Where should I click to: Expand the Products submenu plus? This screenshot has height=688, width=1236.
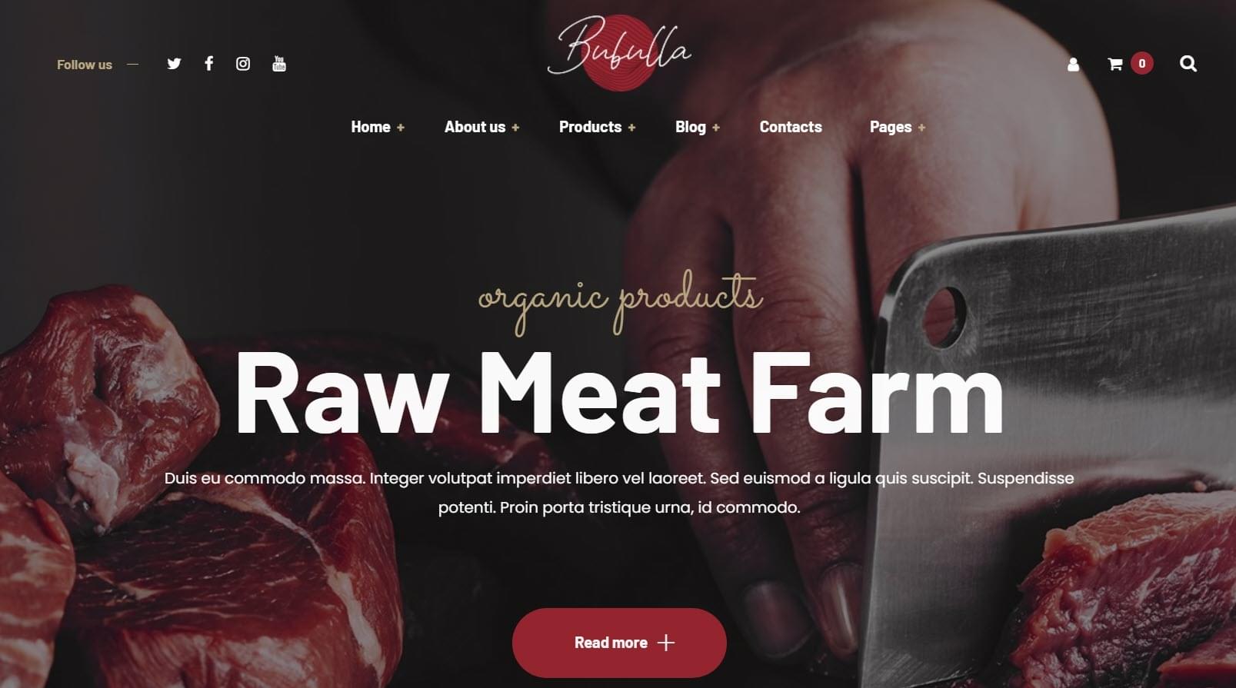pos(631,128)
